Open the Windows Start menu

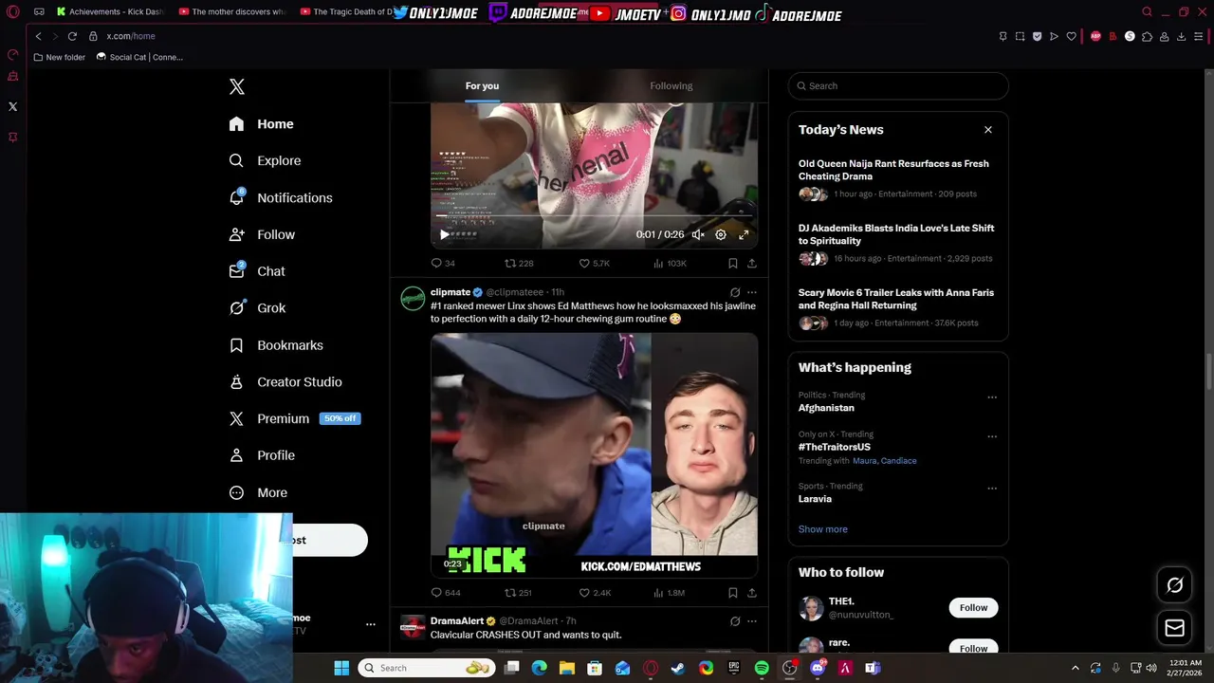tap(341, 668)
